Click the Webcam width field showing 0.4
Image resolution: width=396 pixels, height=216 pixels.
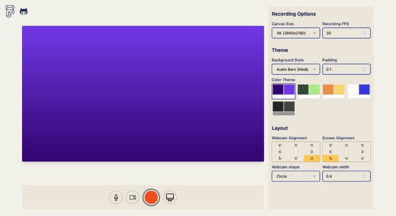pyautogui.click(x=346, y=176)
